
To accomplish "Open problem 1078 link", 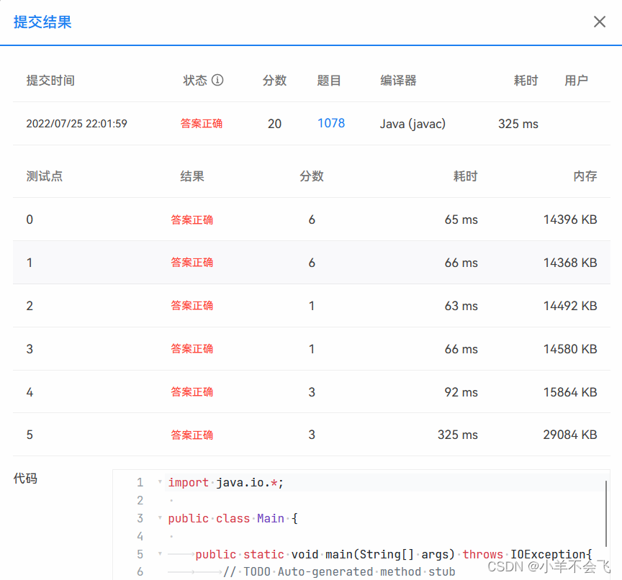I will tap(331, 123).
